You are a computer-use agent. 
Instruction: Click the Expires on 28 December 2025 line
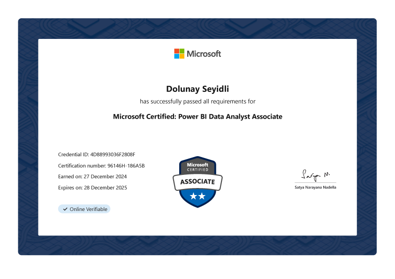[92, 188]
